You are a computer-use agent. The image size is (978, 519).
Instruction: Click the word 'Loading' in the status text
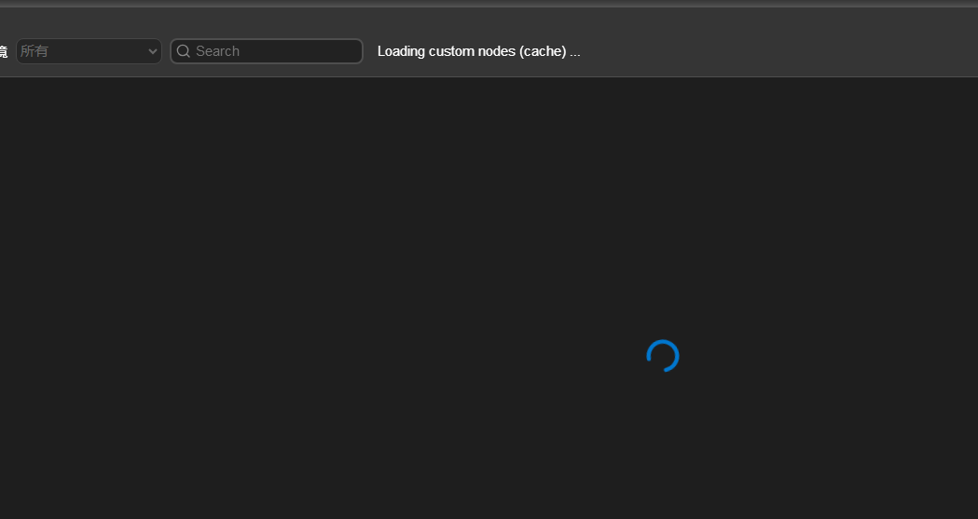(401, 51)
